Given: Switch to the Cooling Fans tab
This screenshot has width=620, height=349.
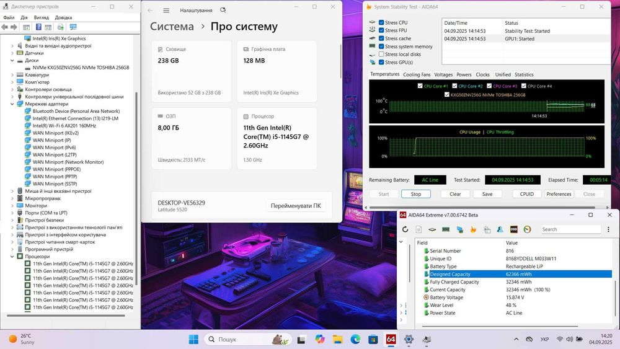Looking at the screenshot, I should pos(417,74).
